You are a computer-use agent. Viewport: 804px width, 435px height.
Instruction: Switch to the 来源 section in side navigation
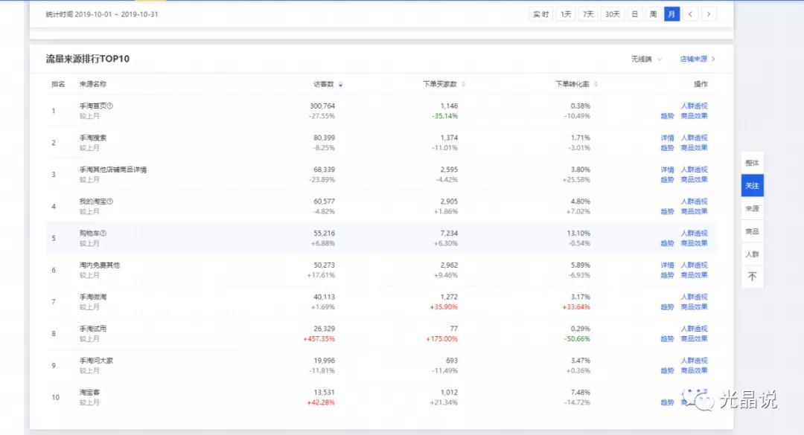752,209
